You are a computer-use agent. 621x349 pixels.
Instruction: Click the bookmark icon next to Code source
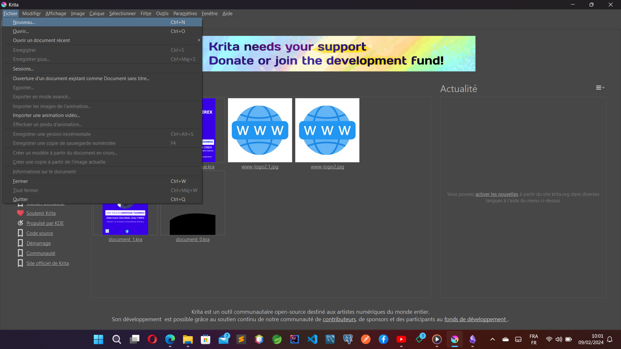click(20, 233)
